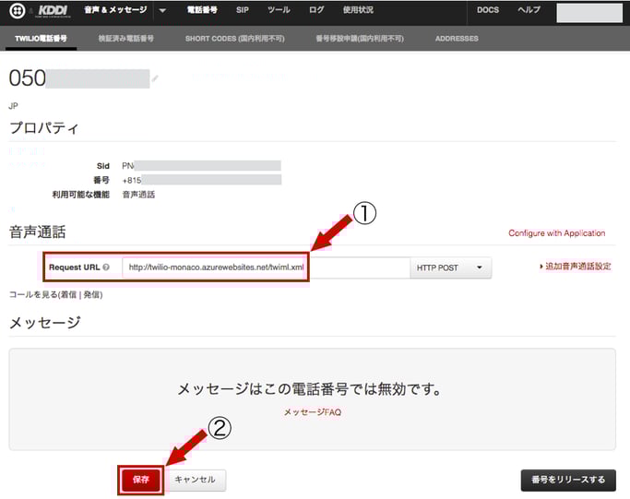Screen dimensions: 630x499
Task: Click the 番号をリリースする button
Action: point(568,481)
